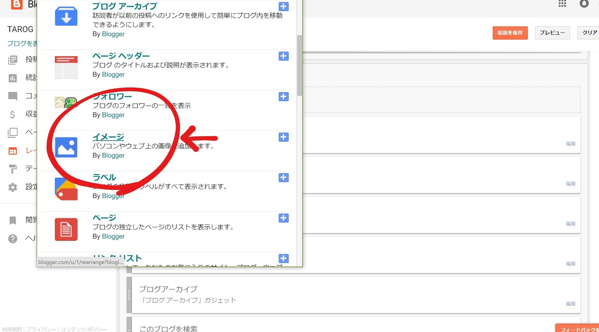The height and width of the screenshot is (332, 599).
Task: Click Blogger author link under イメージ
Action: [113, 156]
